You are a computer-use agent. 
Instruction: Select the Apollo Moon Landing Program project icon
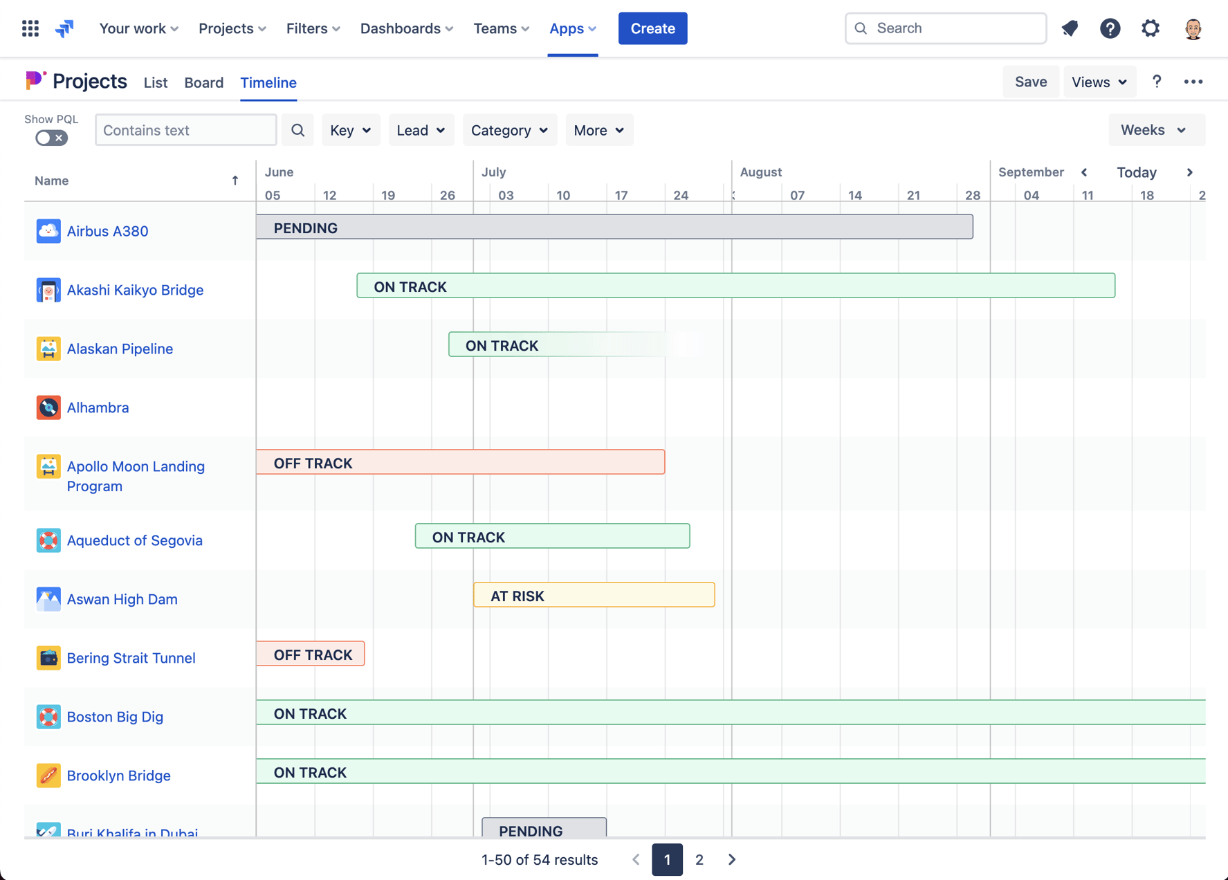(x=48, y=466)
